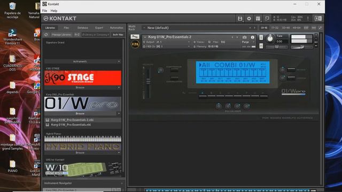Select rack page 49-64

pos(297,28)
